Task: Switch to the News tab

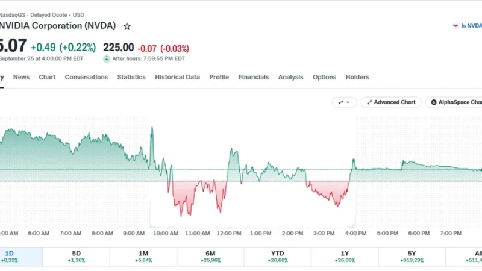Action: click(x=21, y=78)
